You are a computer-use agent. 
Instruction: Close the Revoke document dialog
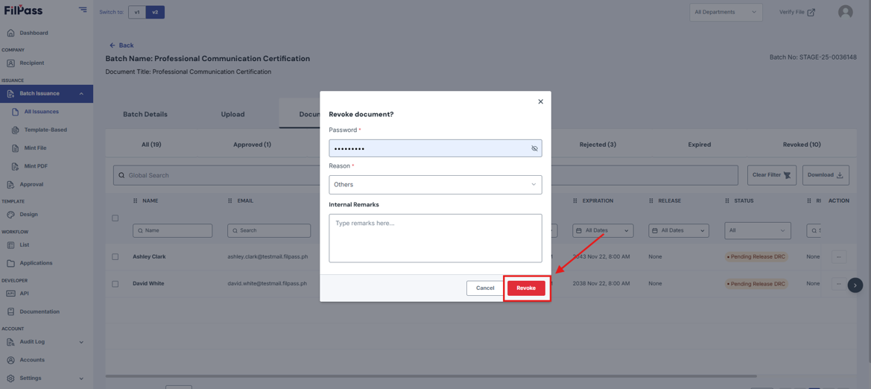coord(540,101)
